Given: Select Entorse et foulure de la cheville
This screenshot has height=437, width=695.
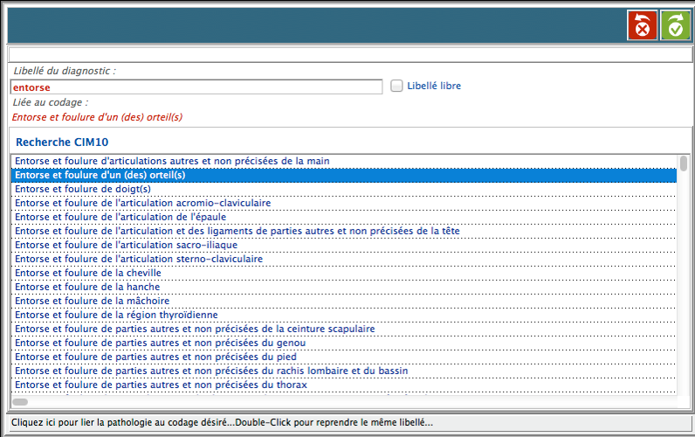Looking at the screenshot, I should (88, 273).
